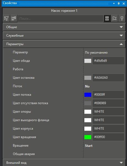
Task: Click the Насос горизонт 1 title
Action: pyautogui.click(x=64, y=11)
